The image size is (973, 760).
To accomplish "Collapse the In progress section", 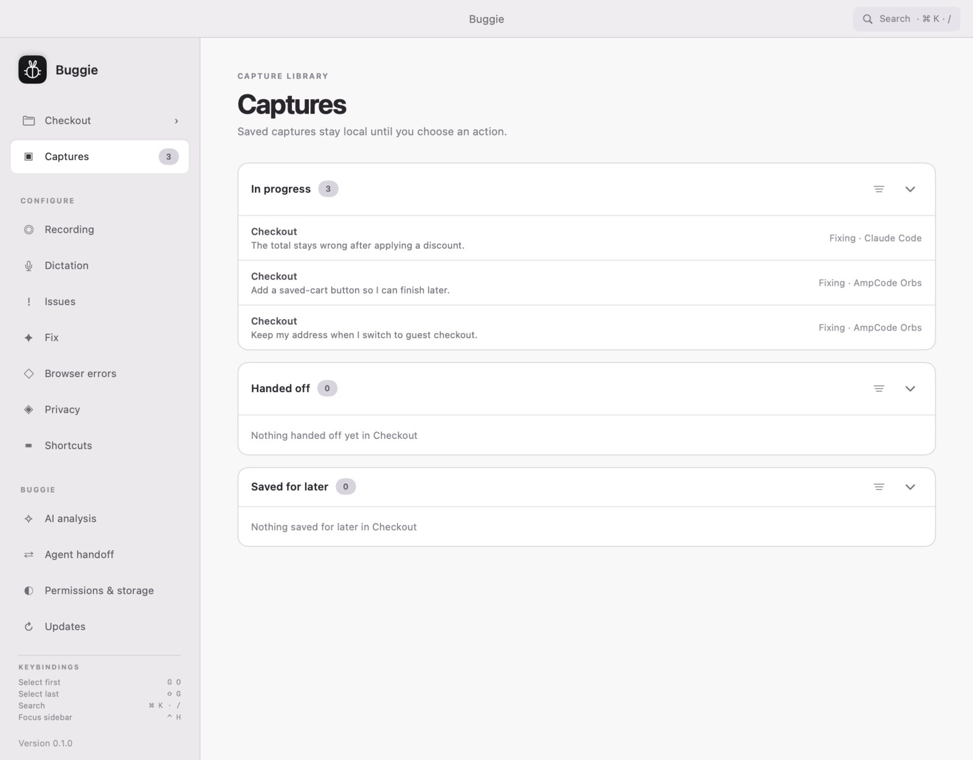I will (910, 189).
